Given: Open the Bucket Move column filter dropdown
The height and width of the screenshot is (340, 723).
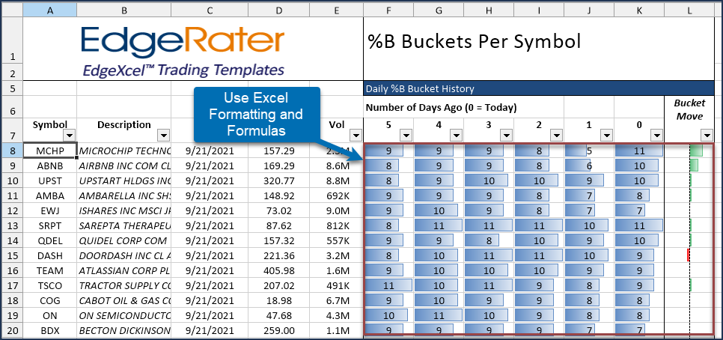Looking at the screenshot, I should [x=707, y=135].
